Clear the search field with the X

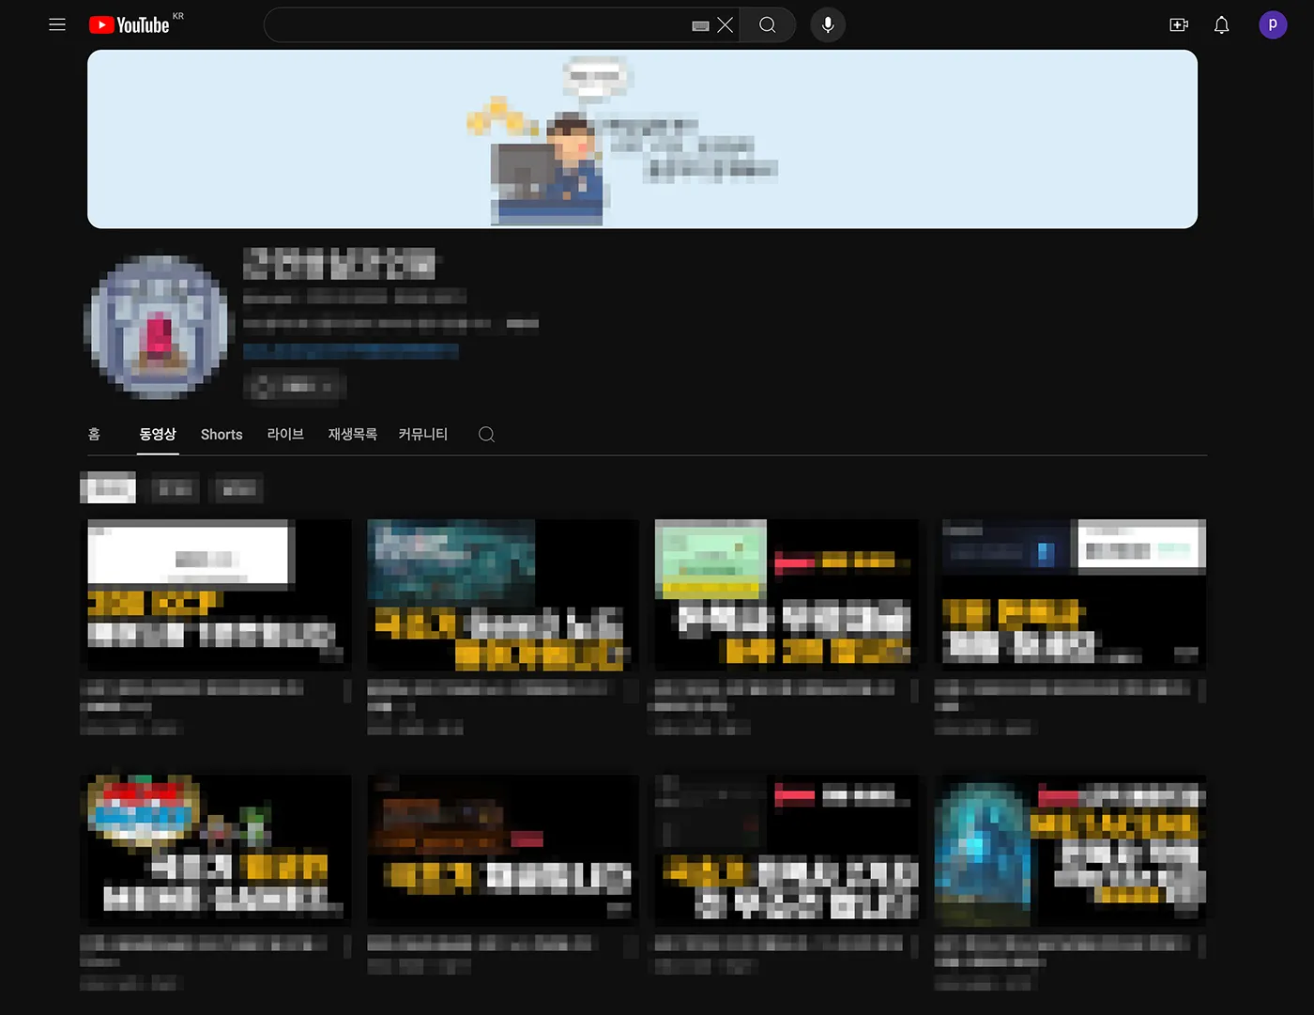[x=725, y=25]
